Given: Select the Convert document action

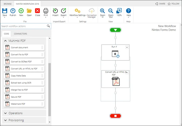Looking at the screenshot, I should pos(24,47).
